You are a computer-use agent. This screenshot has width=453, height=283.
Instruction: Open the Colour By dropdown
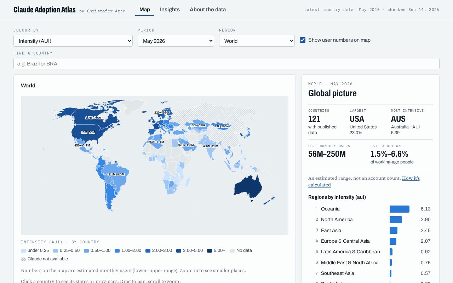point(73,41)
